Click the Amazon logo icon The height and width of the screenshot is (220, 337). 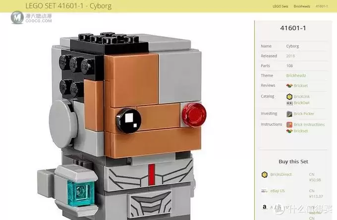(265, 207)
